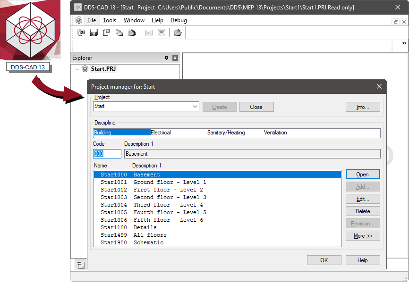
Task: Select Star1006 Fifth floor - Level 6
Action: click(x=217, y=220)
